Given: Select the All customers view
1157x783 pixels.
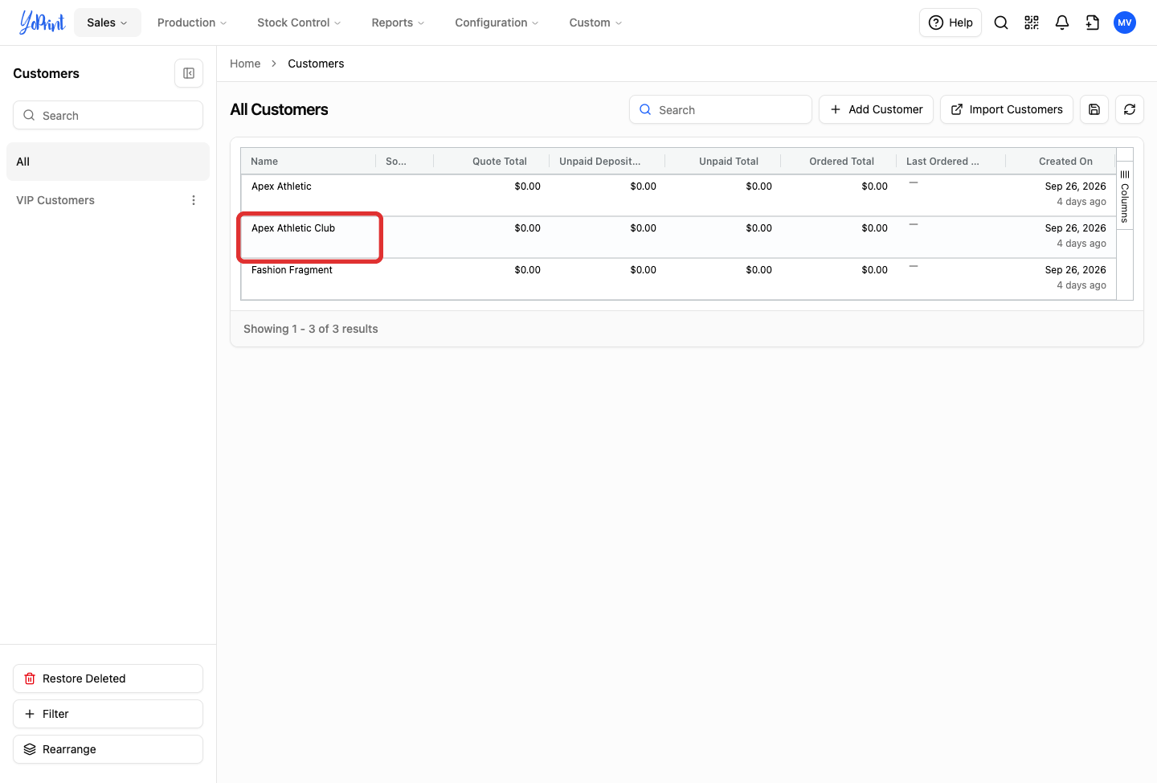Looking at the screenshot, I should pos(108,162).
